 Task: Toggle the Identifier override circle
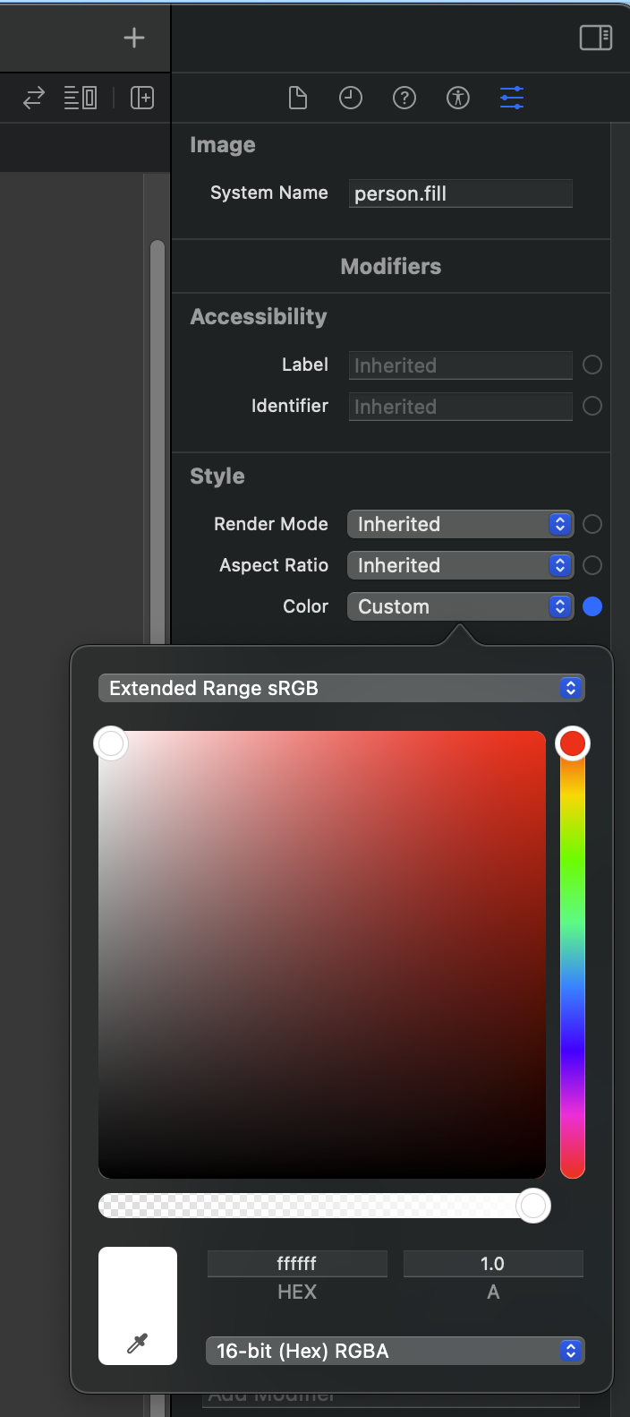[x=592, y=406]
